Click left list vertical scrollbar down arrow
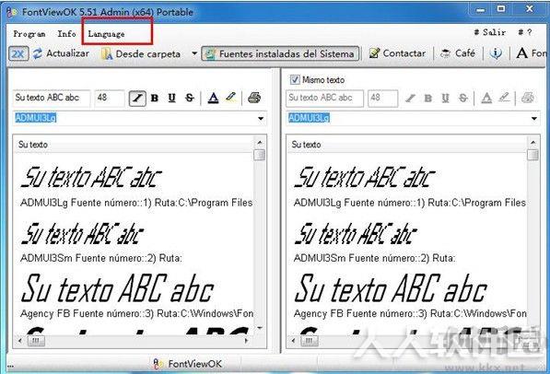The height and width of the screenshot is (374, 550). tap(260, 328)
